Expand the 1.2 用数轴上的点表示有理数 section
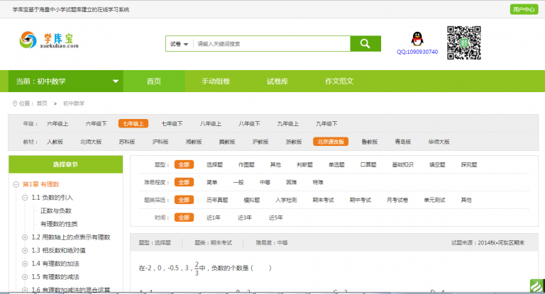This screenshot has width=545, height=294. 26,237
